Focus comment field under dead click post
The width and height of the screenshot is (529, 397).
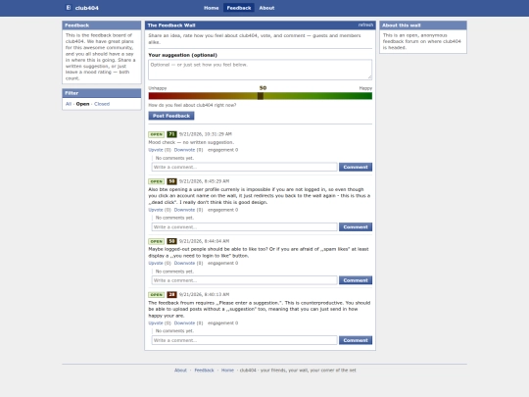[x=244, y=226]
